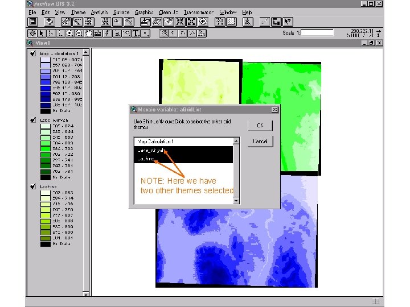Select Map Calculation 1 in grid list

[x=183, y=142]
